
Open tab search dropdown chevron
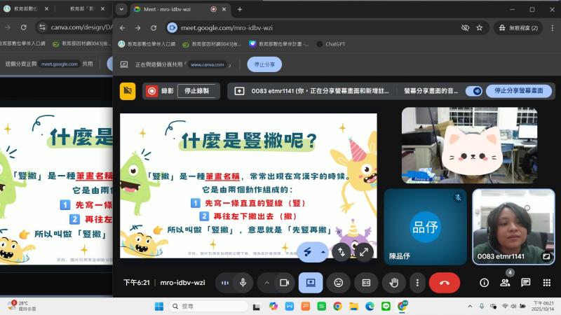tap(121, 9)
